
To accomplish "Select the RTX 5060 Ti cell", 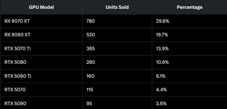I will (x=18, y=76).
